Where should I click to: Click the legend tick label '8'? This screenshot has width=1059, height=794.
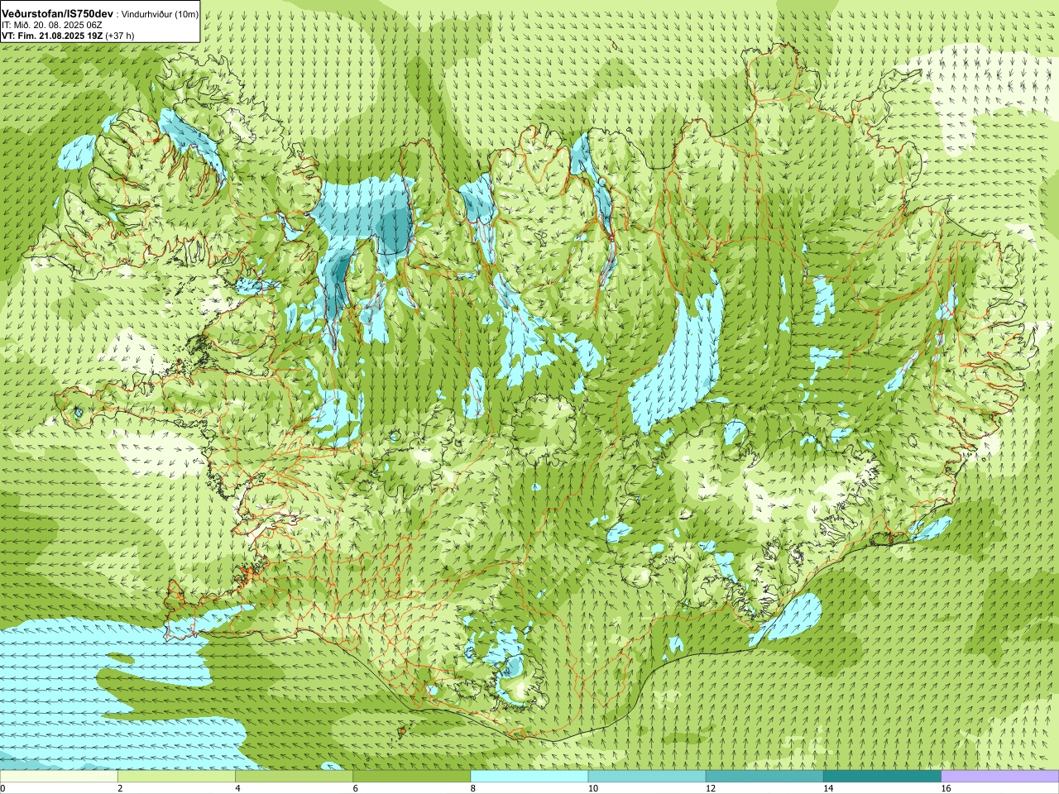[473, 788]
